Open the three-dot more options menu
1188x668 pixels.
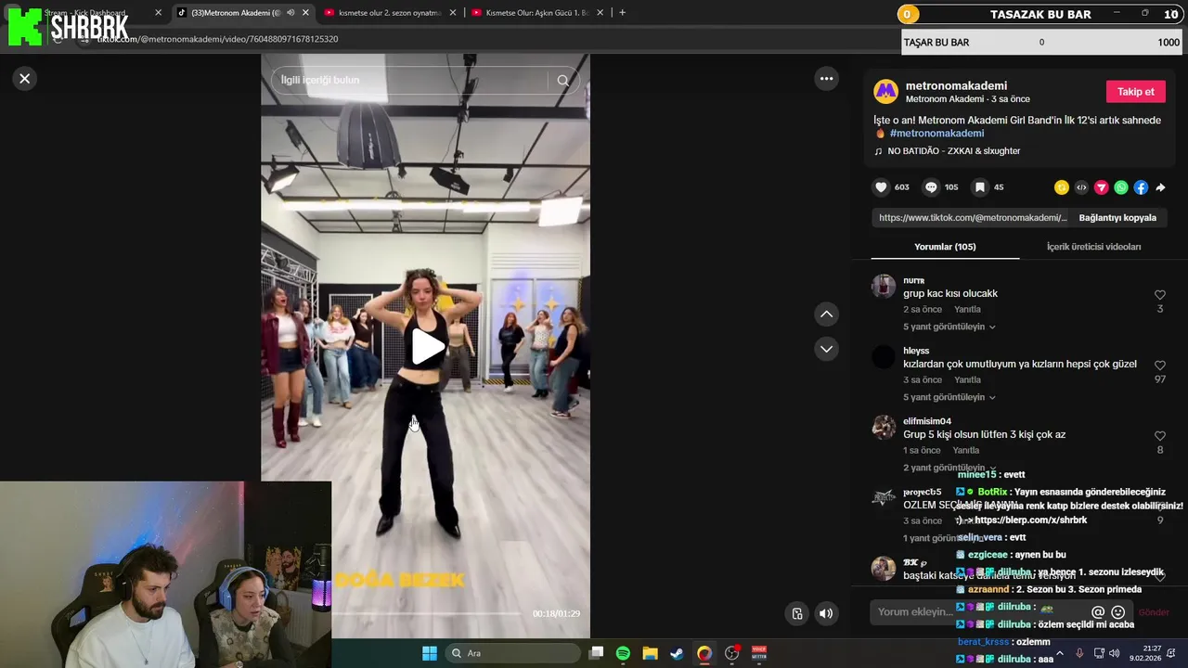click(826, 79)
